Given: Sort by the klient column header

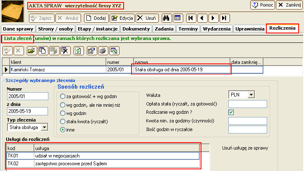Looking at the screenshot, I should [58, 62].
